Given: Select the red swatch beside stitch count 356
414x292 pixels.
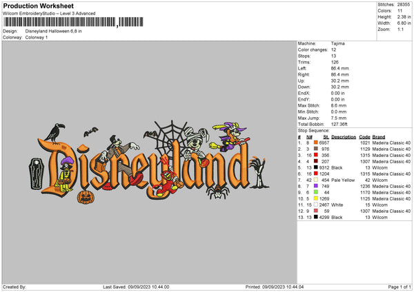Looking at the screenshot, I should pyautogui.click(x=315, y=155).
